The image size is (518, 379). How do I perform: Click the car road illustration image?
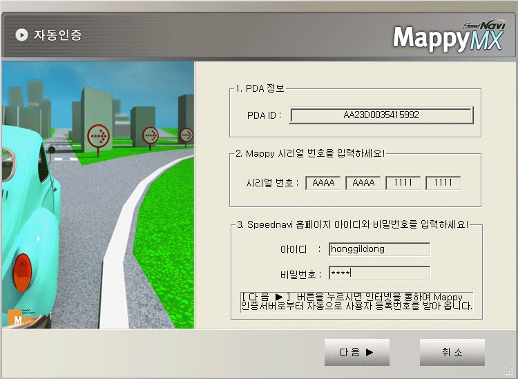pos(98,195)
